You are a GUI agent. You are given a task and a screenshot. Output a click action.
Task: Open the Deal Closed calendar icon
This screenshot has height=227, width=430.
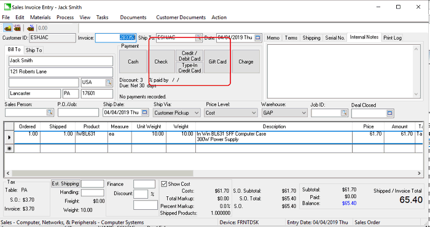tap(389, 113)
